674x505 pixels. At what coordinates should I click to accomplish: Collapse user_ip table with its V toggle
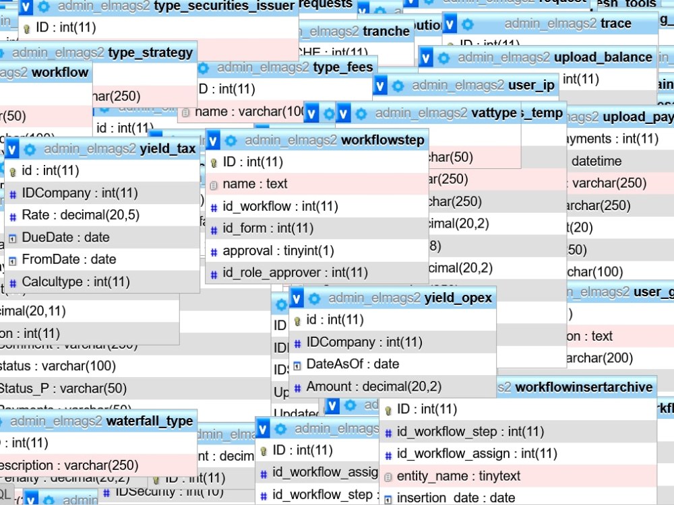[x=380, y=86]
